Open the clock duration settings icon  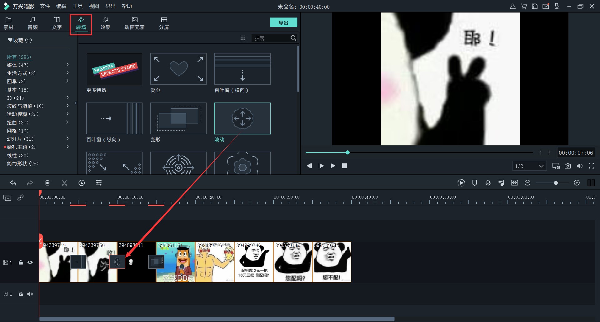point(82,183)
